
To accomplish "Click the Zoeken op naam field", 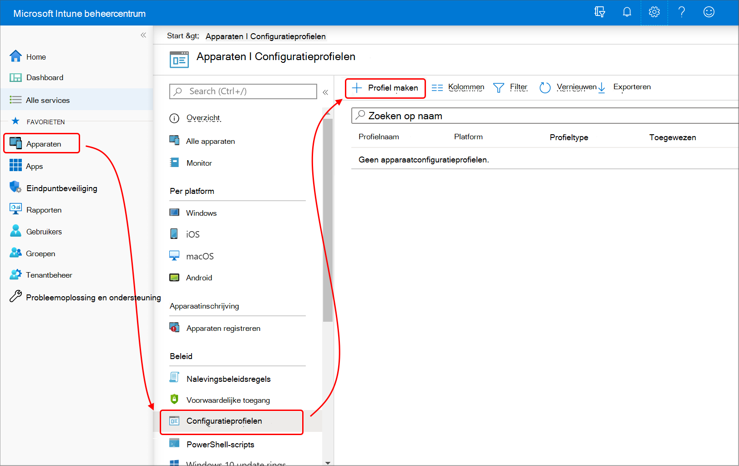I will [x=545, y=116].
